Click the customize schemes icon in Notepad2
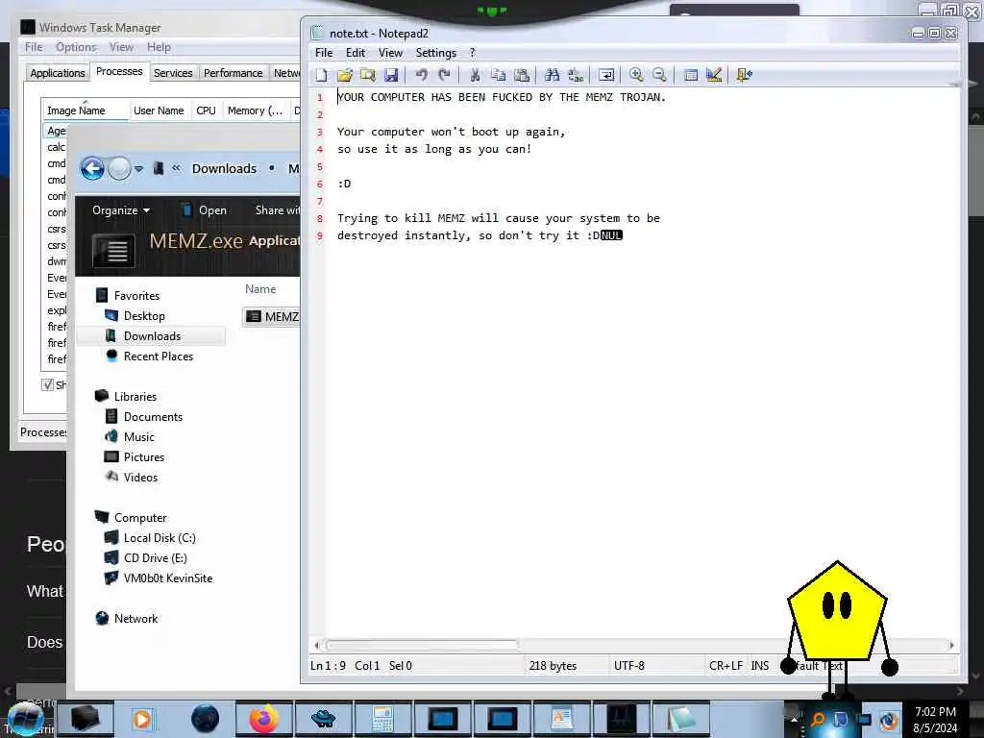 [x=714, y=75]
